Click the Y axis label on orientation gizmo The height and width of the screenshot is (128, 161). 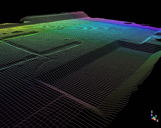156,116
